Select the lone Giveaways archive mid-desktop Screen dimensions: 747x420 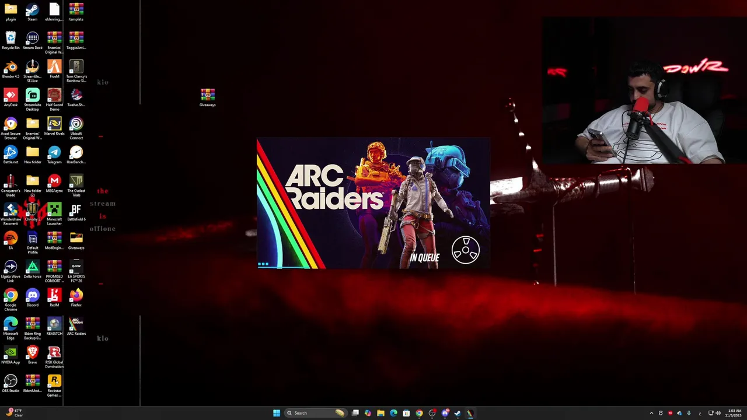pyautogui.click(x=208, y=97)
